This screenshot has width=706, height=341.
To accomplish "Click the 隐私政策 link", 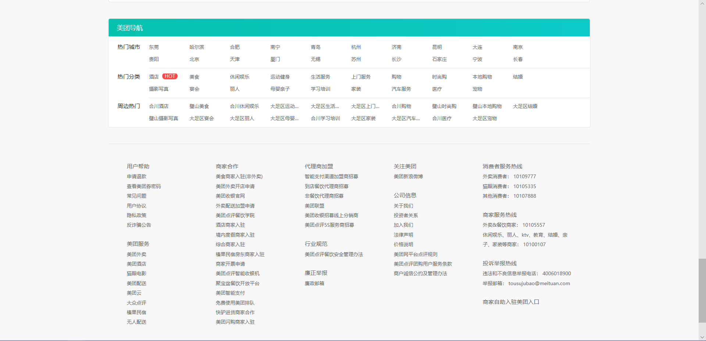I will 136,216.
